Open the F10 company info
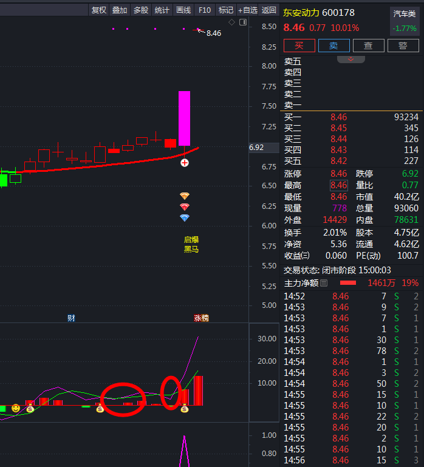This screenshot has height=467, width=424. [205, 10]
